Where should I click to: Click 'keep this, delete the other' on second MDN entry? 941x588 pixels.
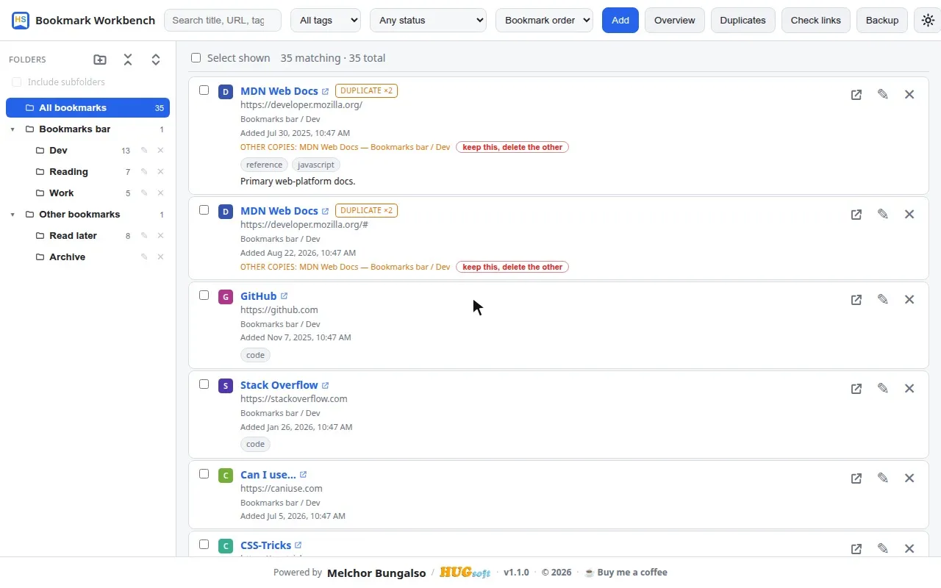click(512, 267)
